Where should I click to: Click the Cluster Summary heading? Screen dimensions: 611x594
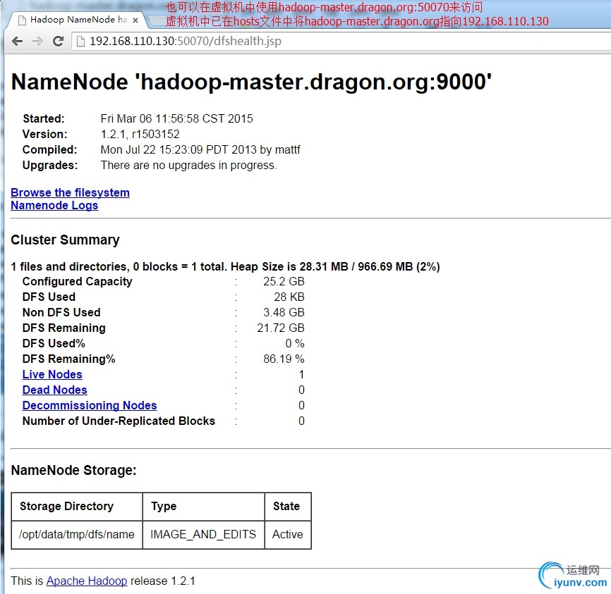click(x=65, y=240)
